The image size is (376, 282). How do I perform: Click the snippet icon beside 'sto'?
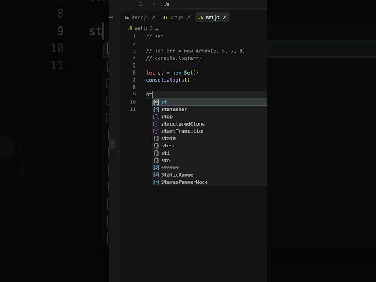pyautogui.click(x=156, y=160)
